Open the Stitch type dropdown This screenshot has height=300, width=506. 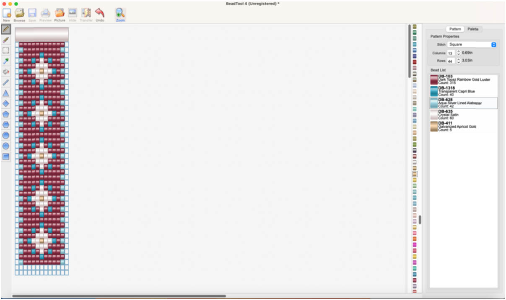(x=472, y=44)
